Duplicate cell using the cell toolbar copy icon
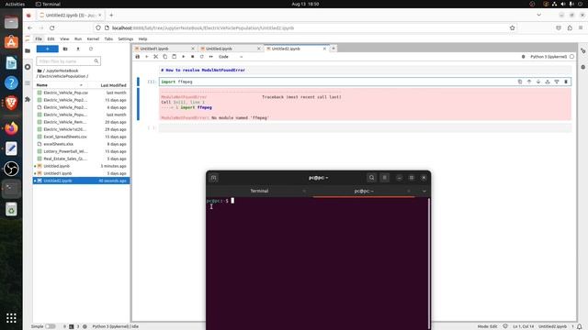 520,82
